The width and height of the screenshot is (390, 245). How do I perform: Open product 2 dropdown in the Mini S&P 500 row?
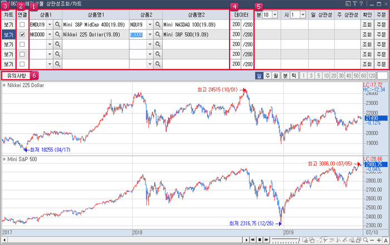pos(150,35)
